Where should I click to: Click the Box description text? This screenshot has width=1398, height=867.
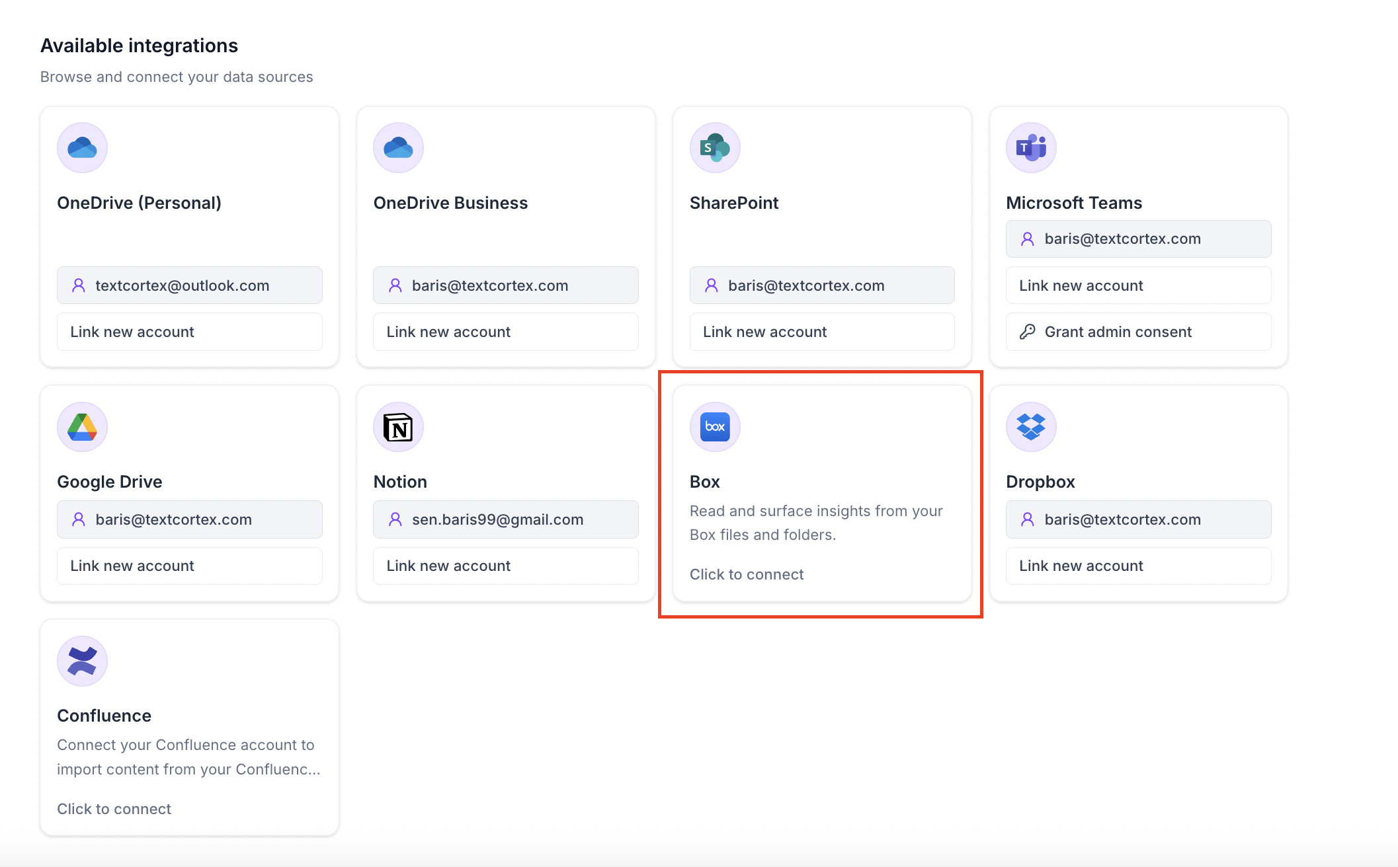[x=816, y=523]
